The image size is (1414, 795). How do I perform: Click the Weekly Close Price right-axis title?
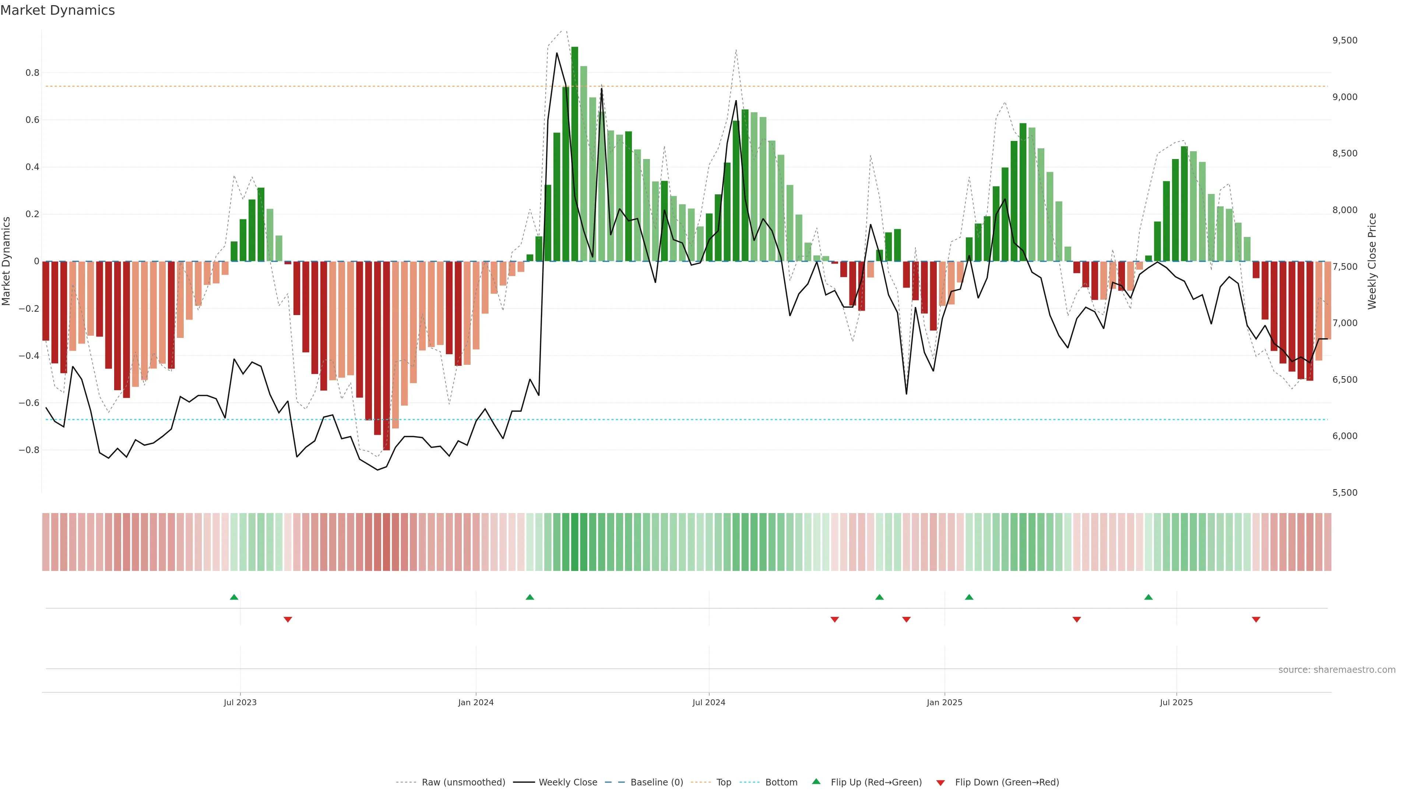(x=1372, y=261)
